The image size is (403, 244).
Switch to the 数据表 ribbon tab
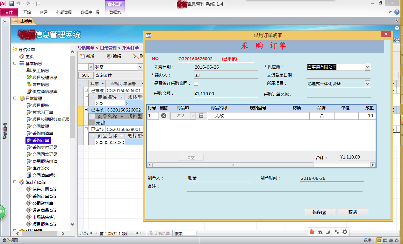pyautogui.click(x=115, y=12)
